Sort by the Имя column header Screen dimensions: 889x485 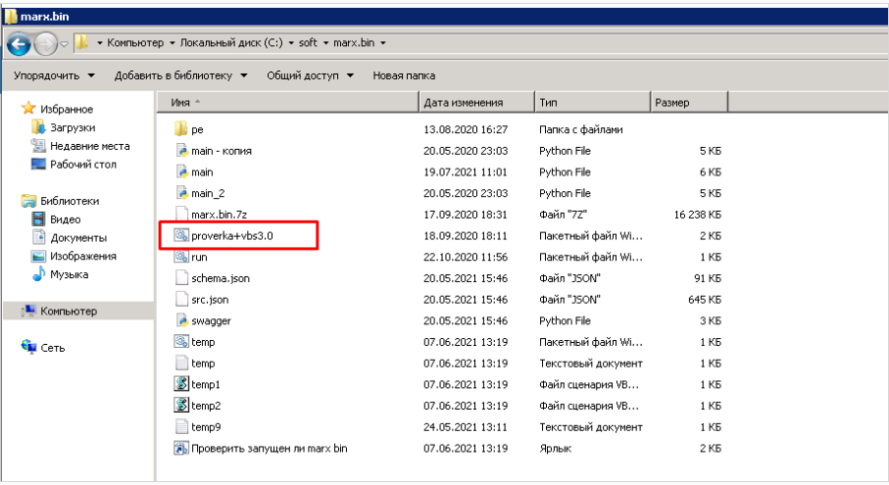(287, 103)
